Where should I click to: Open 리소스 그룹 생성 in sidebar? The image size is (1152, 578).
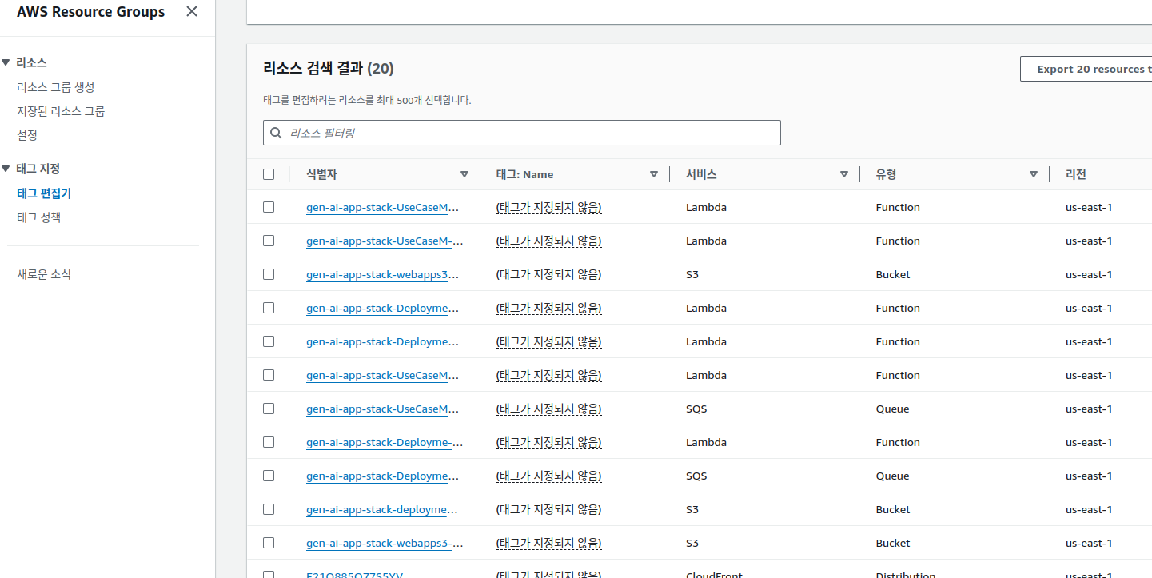pos(56,87)
